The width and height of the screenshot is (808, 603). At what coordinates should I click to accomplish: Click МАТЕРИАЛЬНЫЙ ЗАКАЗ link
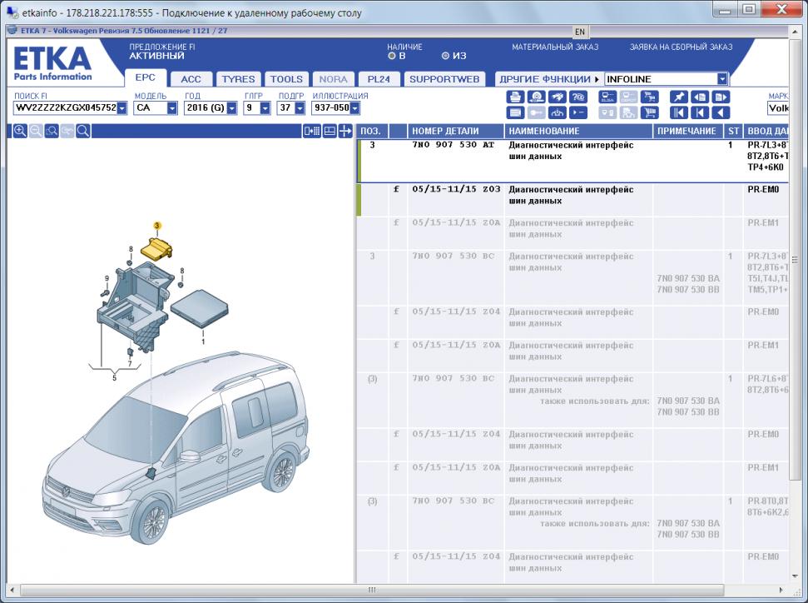click(x=555, y=47)
